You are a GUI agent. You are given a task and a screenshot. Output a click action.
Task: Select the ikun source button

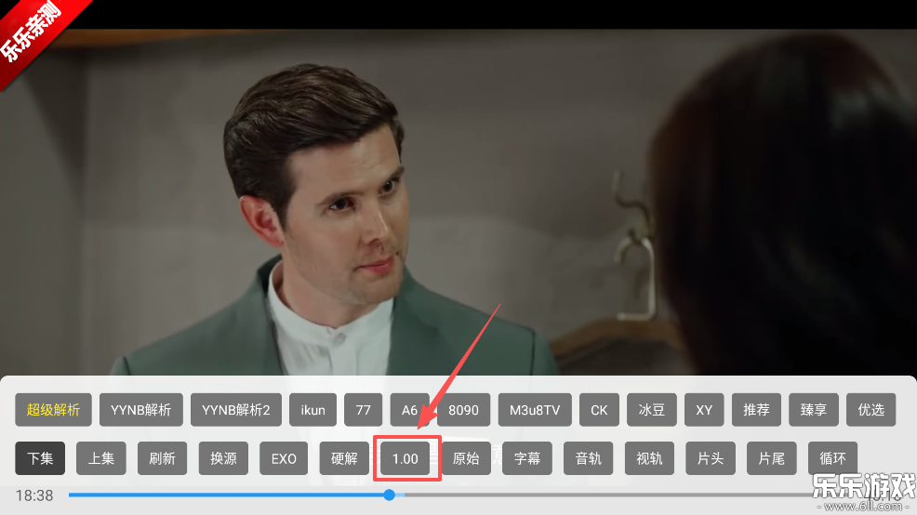point(312,409)
